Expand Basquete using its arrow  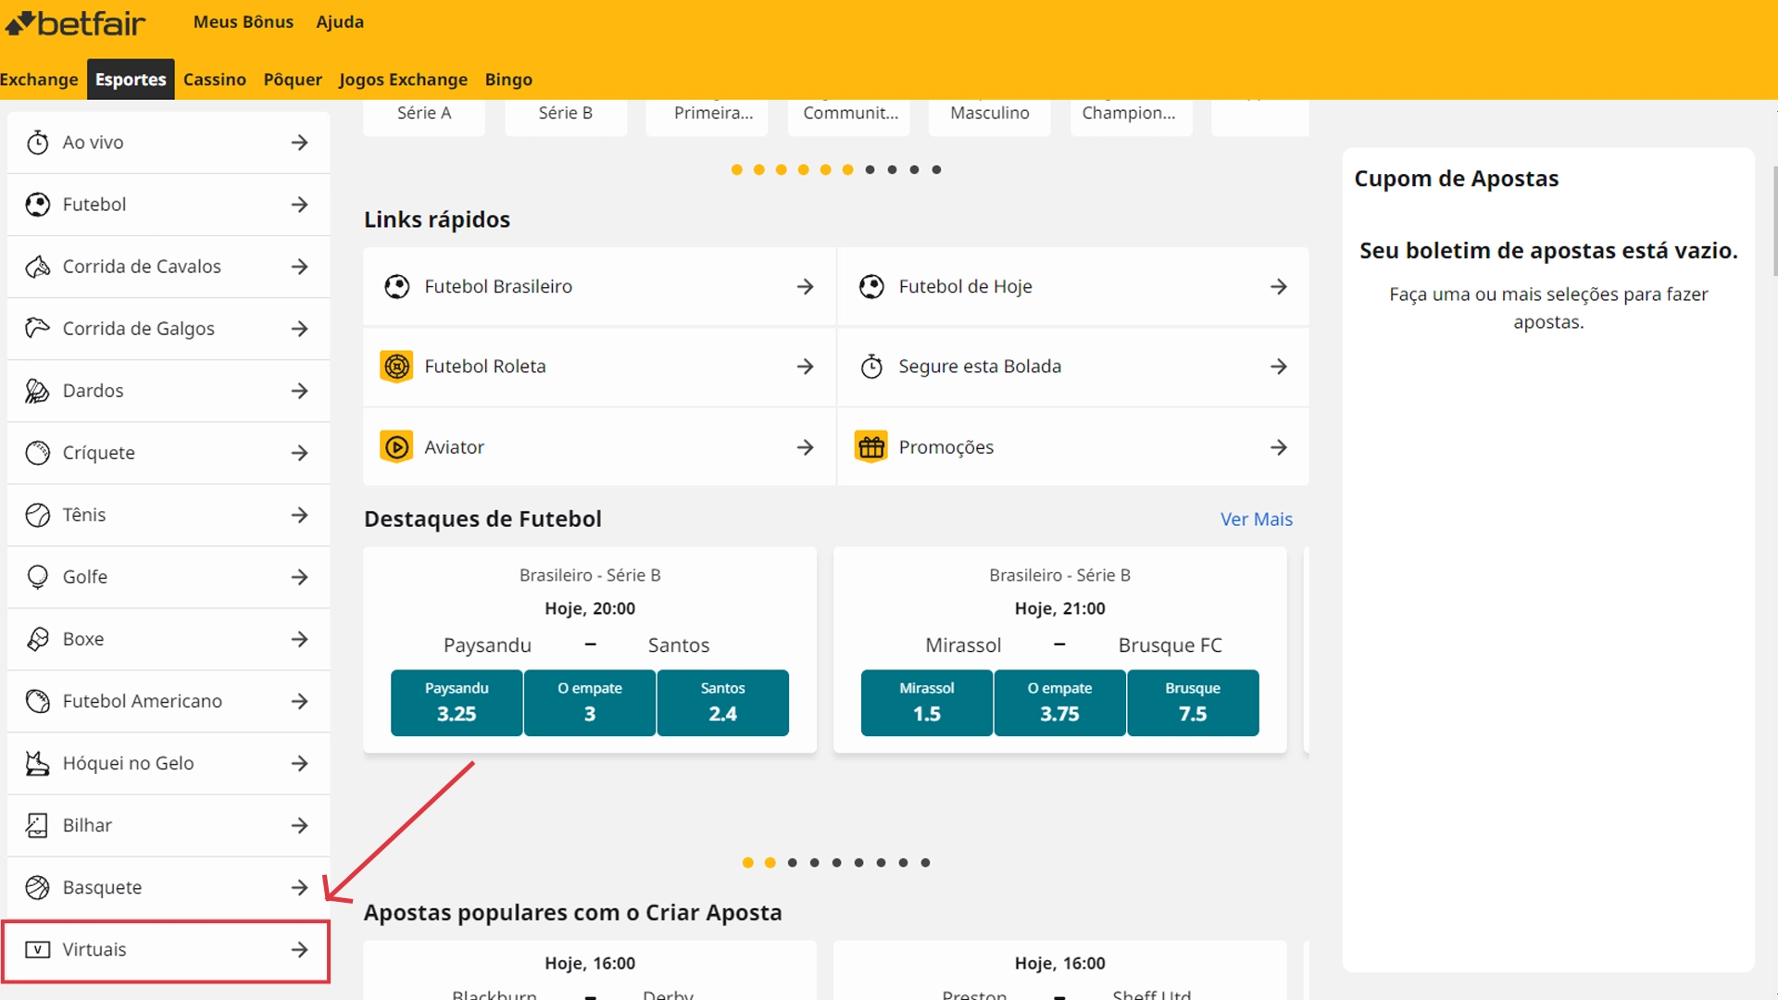299,887
